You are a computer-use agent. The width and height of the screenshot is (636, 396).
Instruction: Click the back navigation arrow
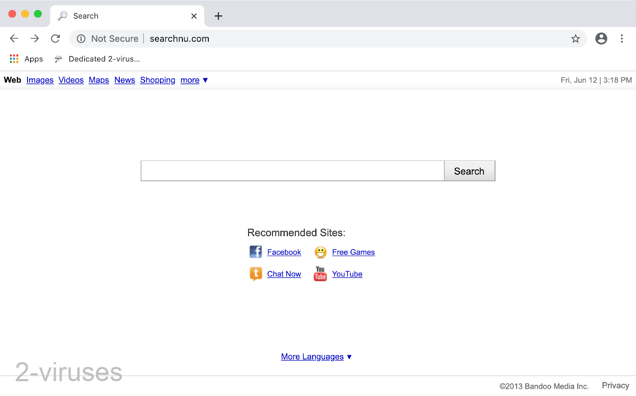pyautogui.click(x=14, y=38)
